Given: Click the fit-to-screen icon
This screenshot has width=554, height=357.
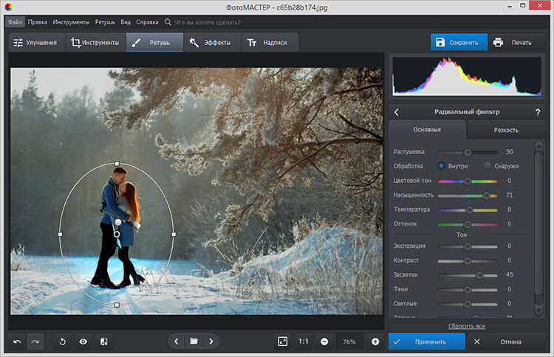Looking at the screenshot, I should coord(282,342).
